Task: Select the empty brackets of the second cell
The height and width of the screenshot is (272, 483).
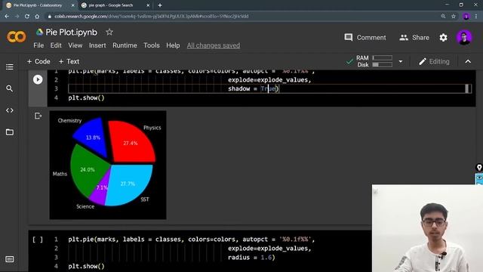Action: (x=38, y=240)
